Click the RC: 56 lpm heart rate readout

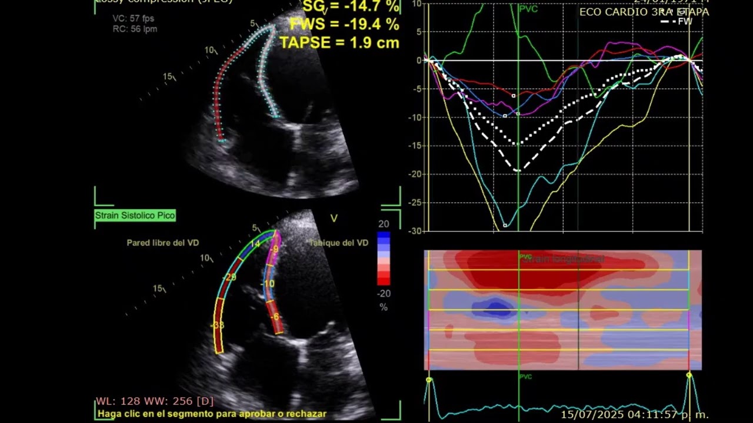coord(135,29)
